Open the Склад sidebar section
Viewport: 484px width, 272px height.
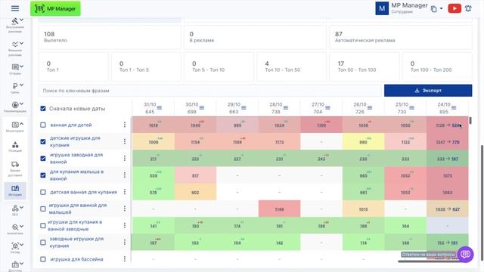[15, 248]
